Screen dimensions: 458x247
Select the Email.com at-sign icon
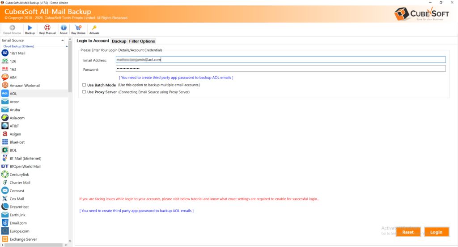[x=5, y=223]
